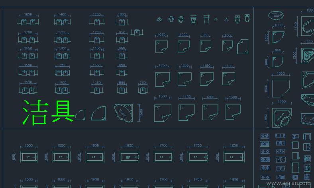
Task: Select the small quarter-circle basin beside 洁具 text
Action: pyautogui.click(x=80, y=115)
